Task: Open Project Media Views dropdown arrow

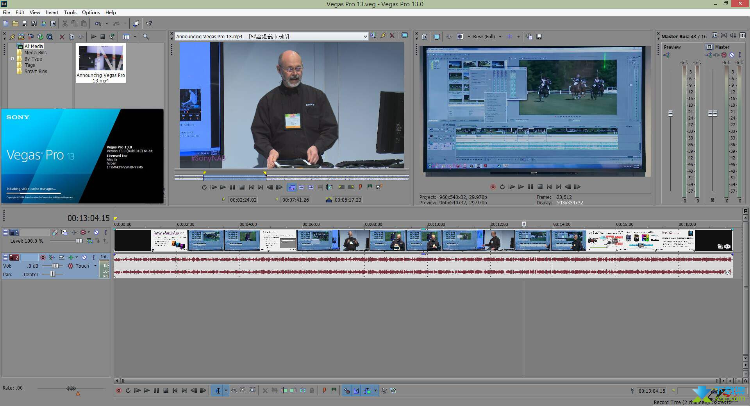Action: coord(135,37)
